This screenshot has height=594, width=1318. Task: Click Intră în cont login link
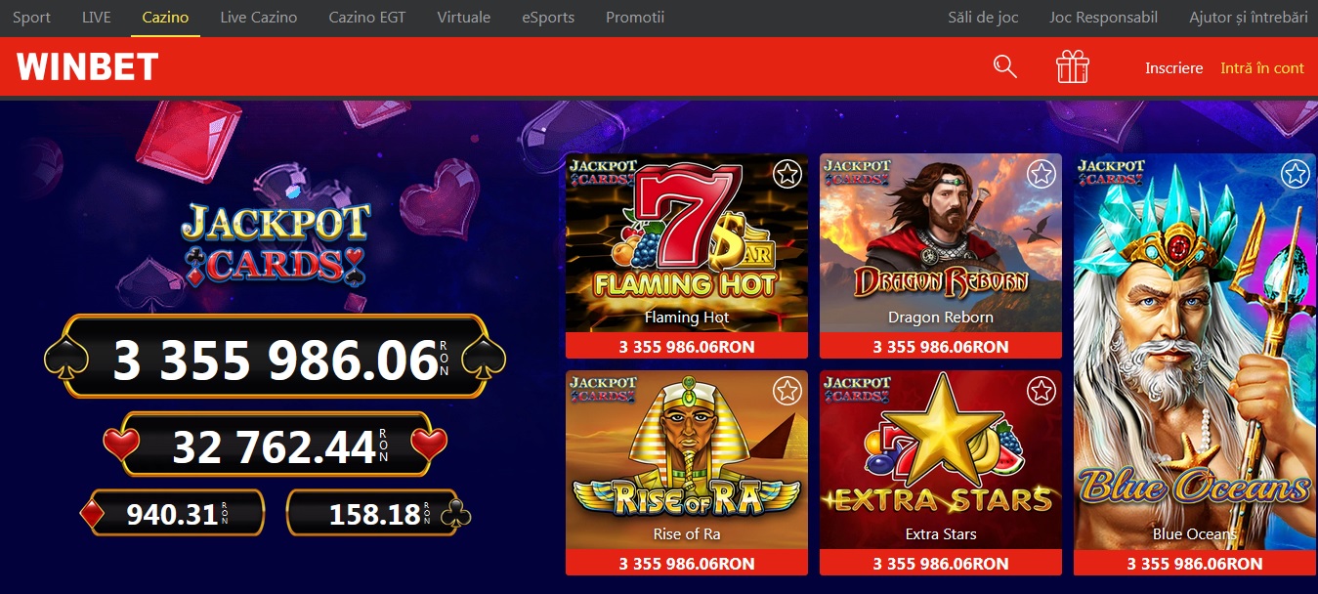coord(1262,68)
